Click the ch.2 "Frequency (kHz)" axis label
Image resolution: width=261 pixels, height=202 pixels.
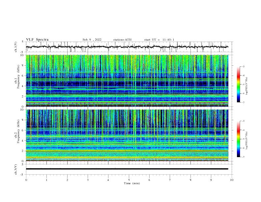pos(18,131)
